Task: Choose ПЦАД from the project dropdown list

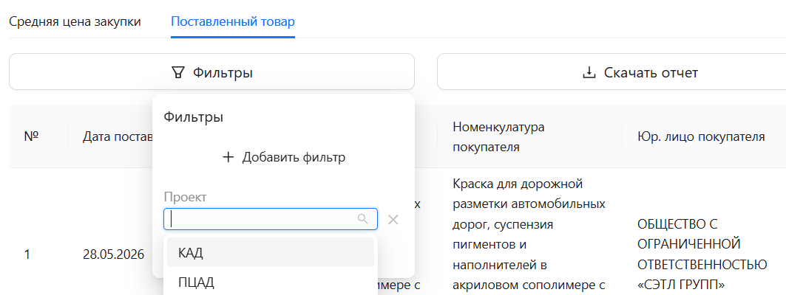Action: click(x=271, y=282)
